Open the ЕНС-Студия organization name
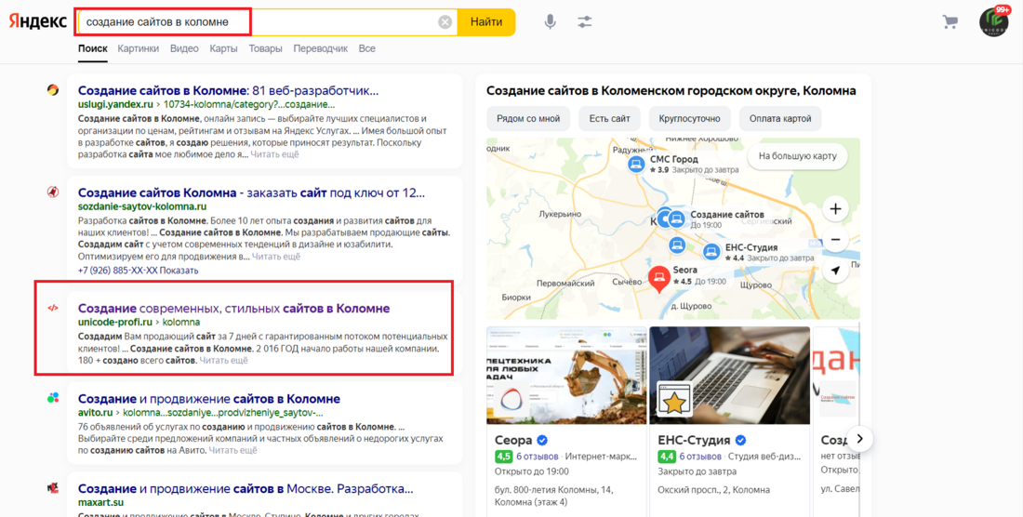The image size is (1023, 517). [x=695, y=440]
